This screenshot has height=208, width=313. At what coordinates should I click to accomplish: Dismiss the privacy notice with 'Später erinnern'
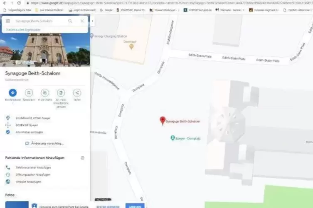108,207
